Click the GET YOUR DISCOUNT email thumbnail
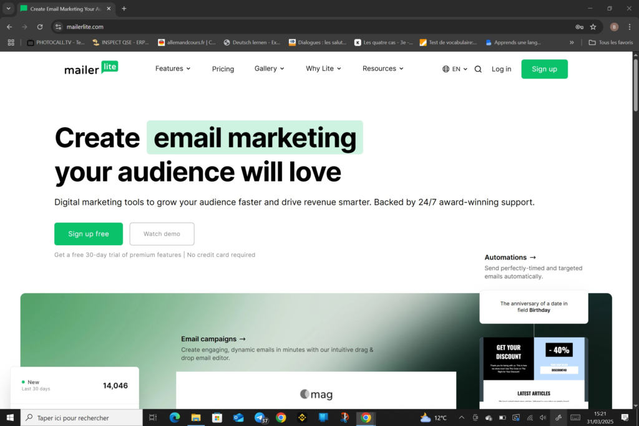 [534, 372]
